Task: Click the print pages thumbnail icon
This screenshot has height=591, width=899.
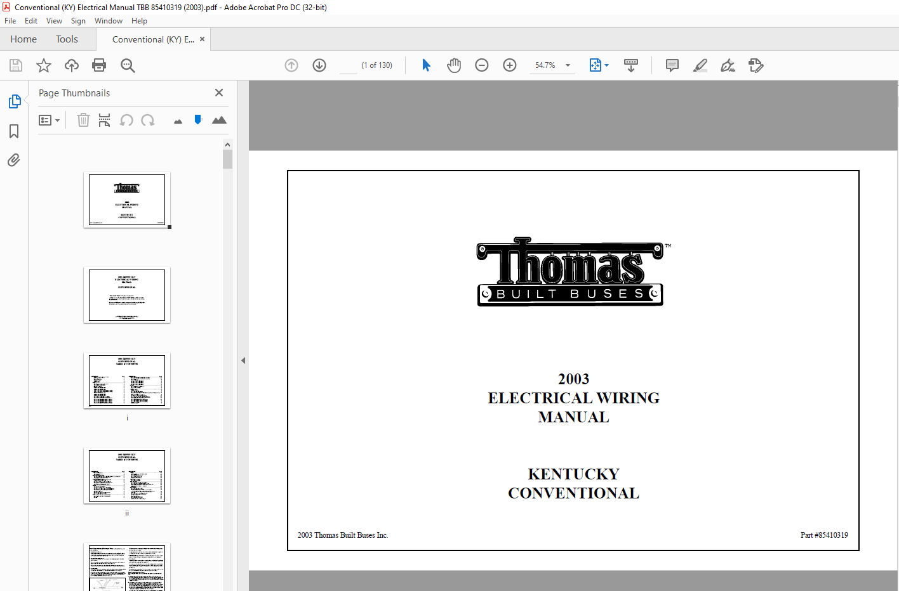Action: 105,120
